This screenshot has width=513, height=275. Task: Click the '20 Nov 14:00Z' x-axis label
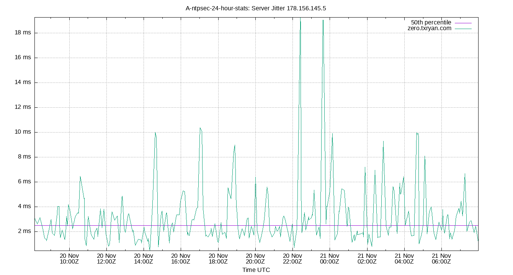144,259
